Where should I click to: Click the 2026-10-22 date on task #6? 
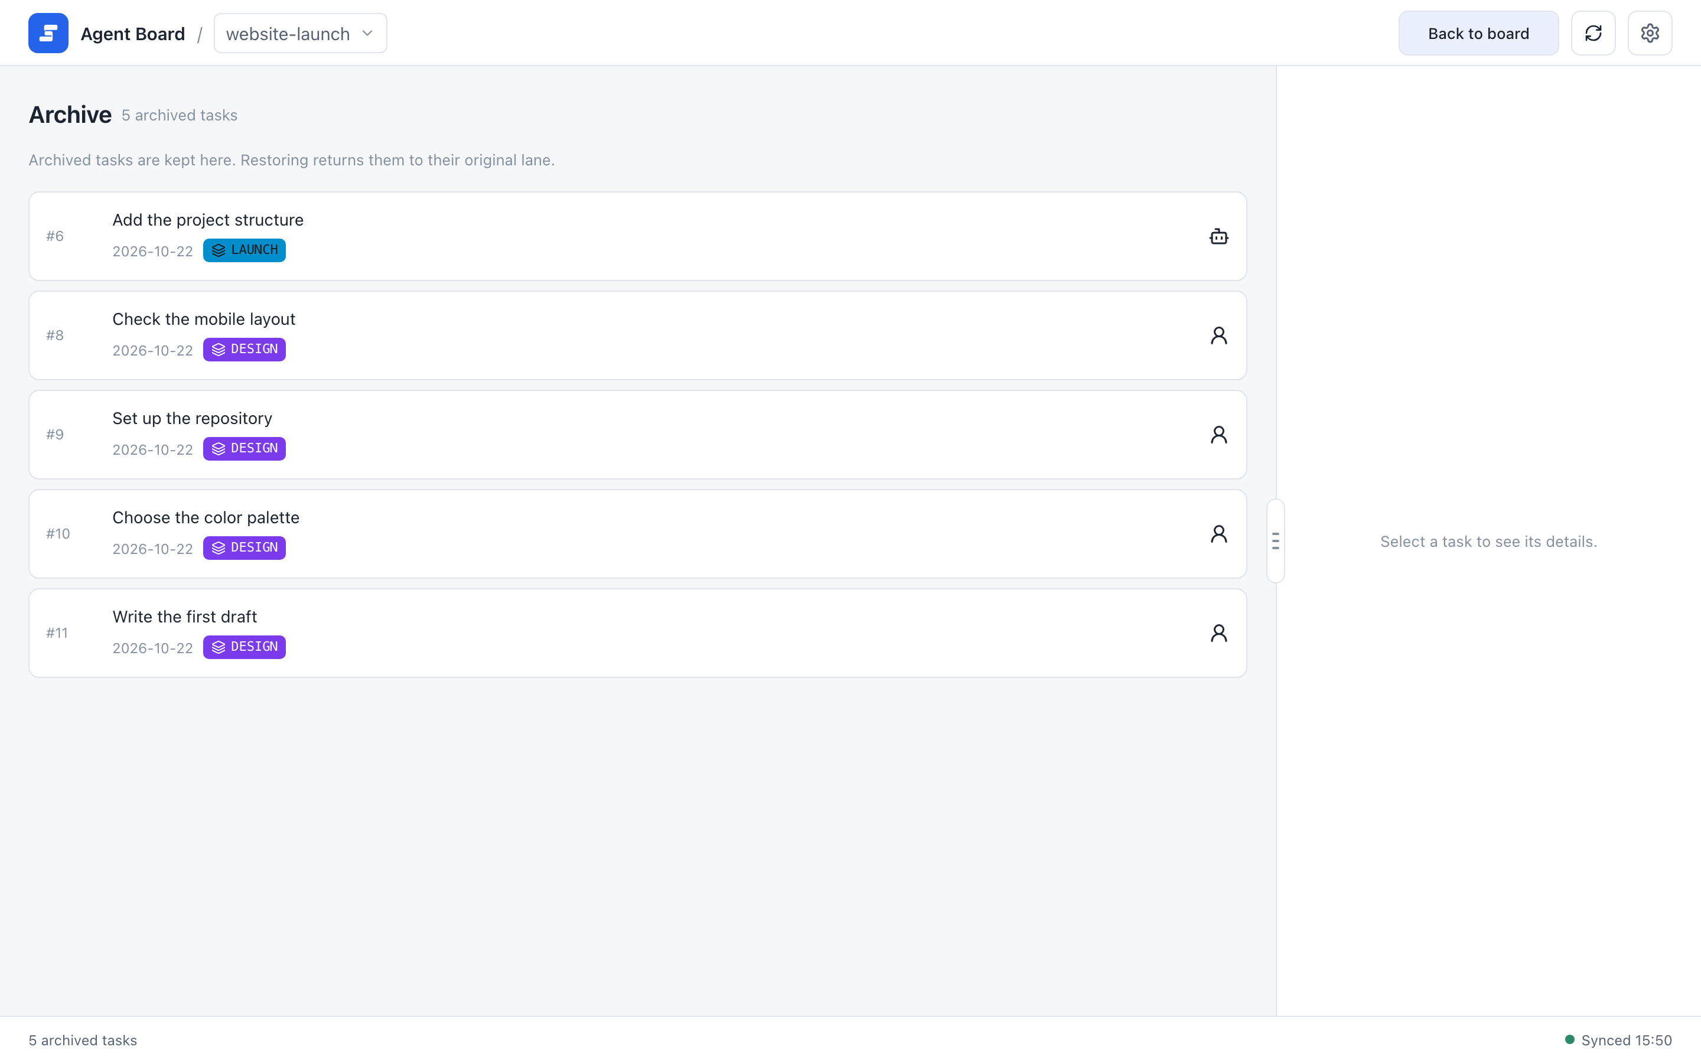pos(152,252)
